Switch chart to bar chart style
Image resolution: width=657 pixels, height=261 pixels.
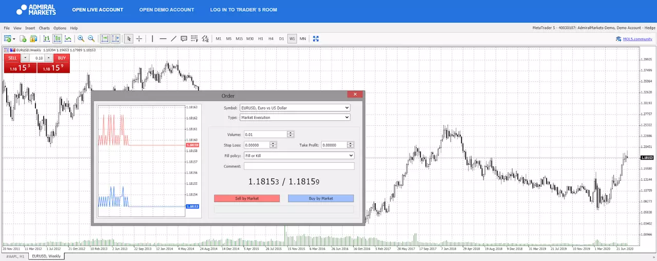coord(47,38)
